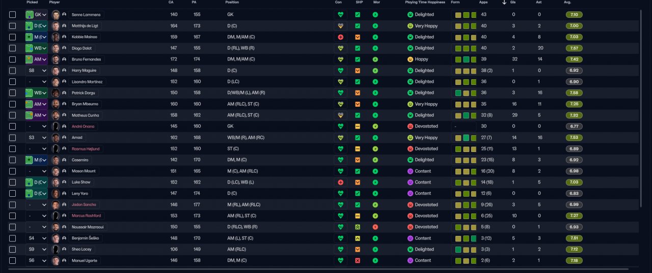Tick the checkbox for Senne Lammens
Viewport: 652px width, 273px height.
(x=12, y=15)
